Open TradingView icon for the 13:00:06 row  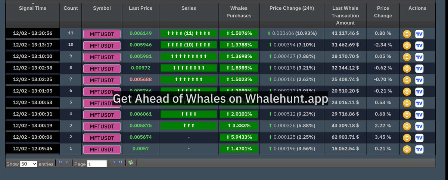click(x=419, y=138)
